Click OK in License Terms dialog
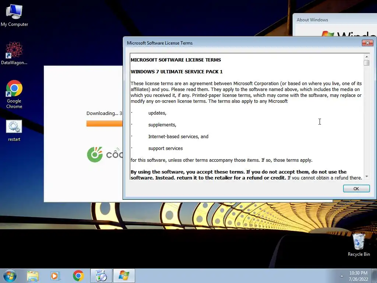 [356, 189]
